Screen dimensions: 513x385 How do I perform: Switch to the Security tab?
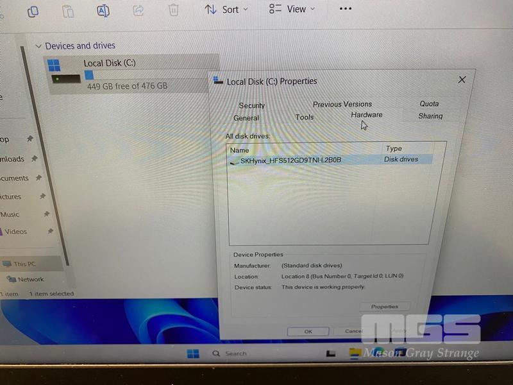click(x=251, y=106)
